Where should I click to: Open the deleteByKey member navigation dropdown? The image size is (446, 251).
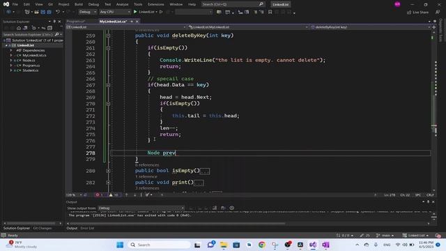click(x=371, y=27)
